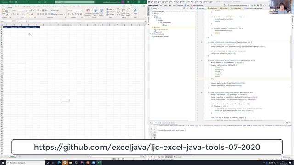Screen dimensions: 294x165
Task: Open the Data tab in Excel
Action: (45, 6)
